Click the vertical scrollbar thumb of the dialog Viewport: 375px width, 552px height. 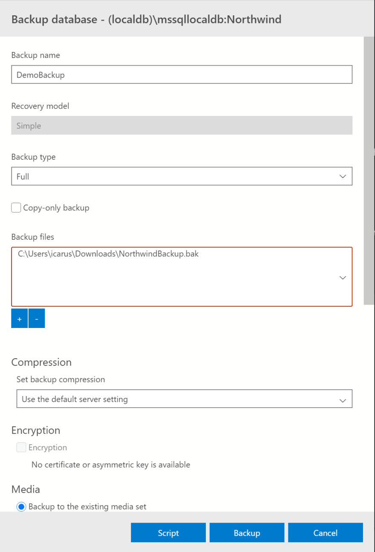pos(369,170)
